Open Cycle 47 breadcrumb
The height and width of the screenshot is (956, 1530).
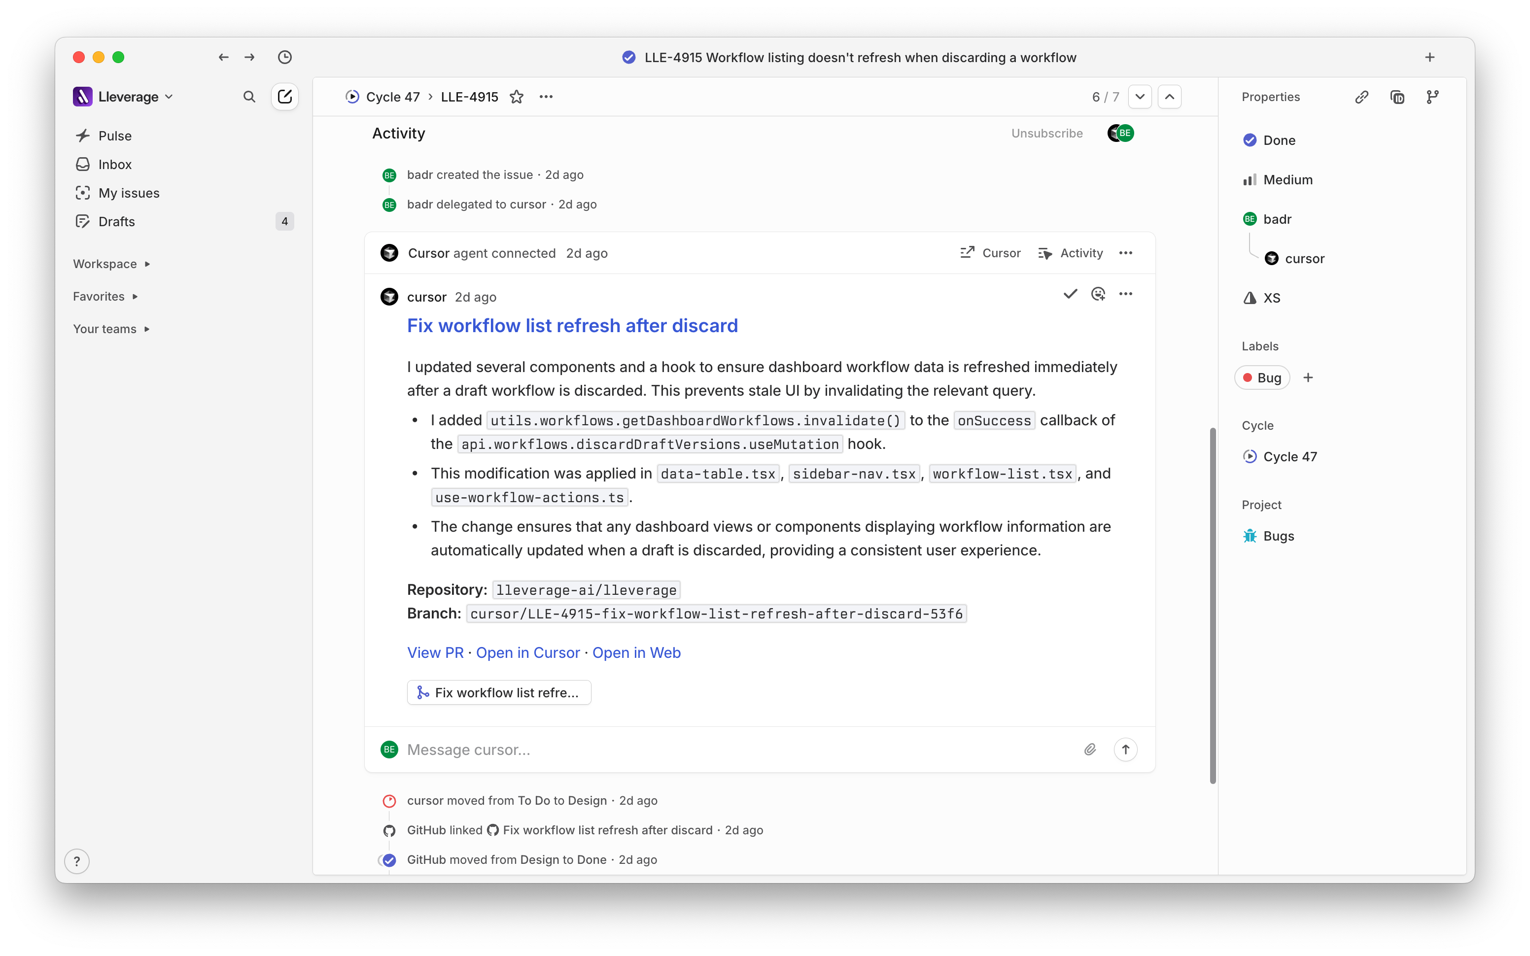point(383,97)
